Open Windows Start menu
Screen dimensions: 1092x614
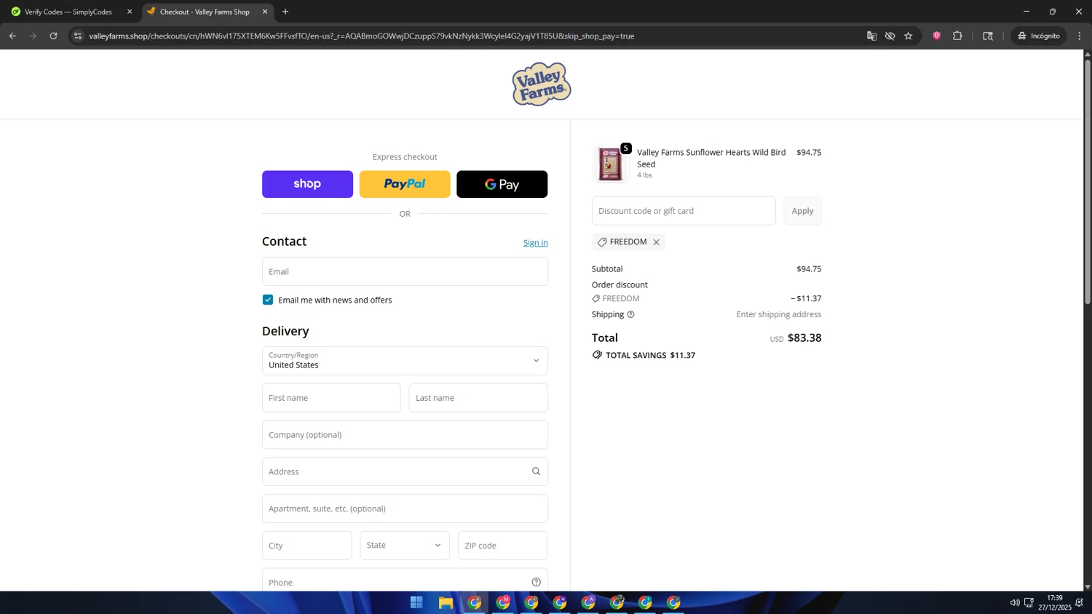coord(416,602)
